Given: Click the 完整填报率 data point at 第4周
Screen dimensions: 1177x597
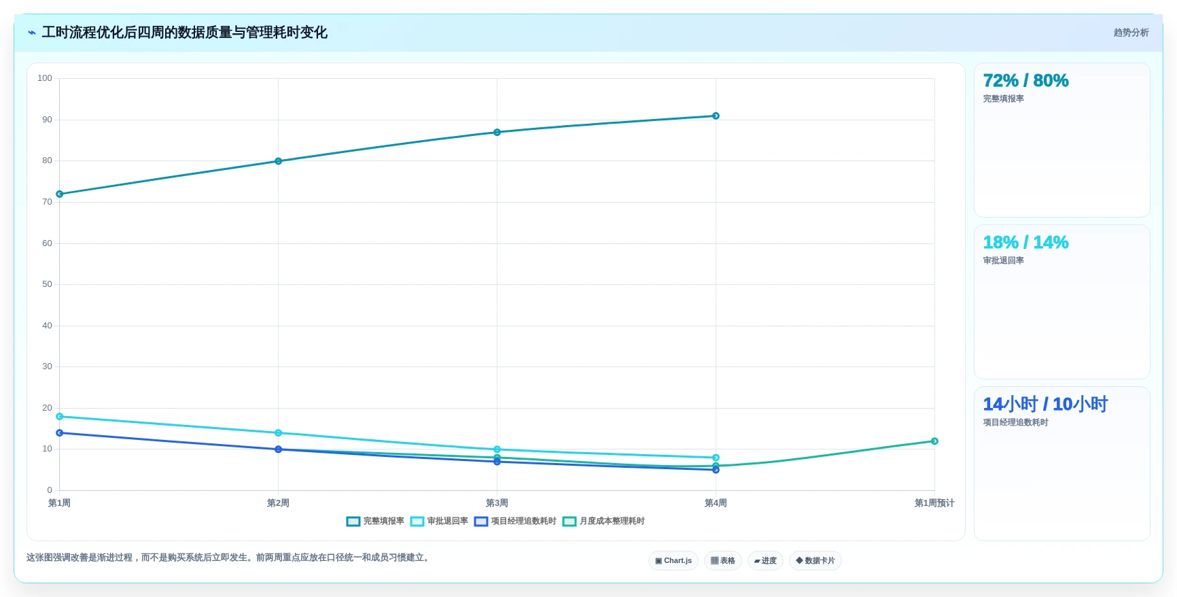Looking at the screenshot, I should pos(716,116).
